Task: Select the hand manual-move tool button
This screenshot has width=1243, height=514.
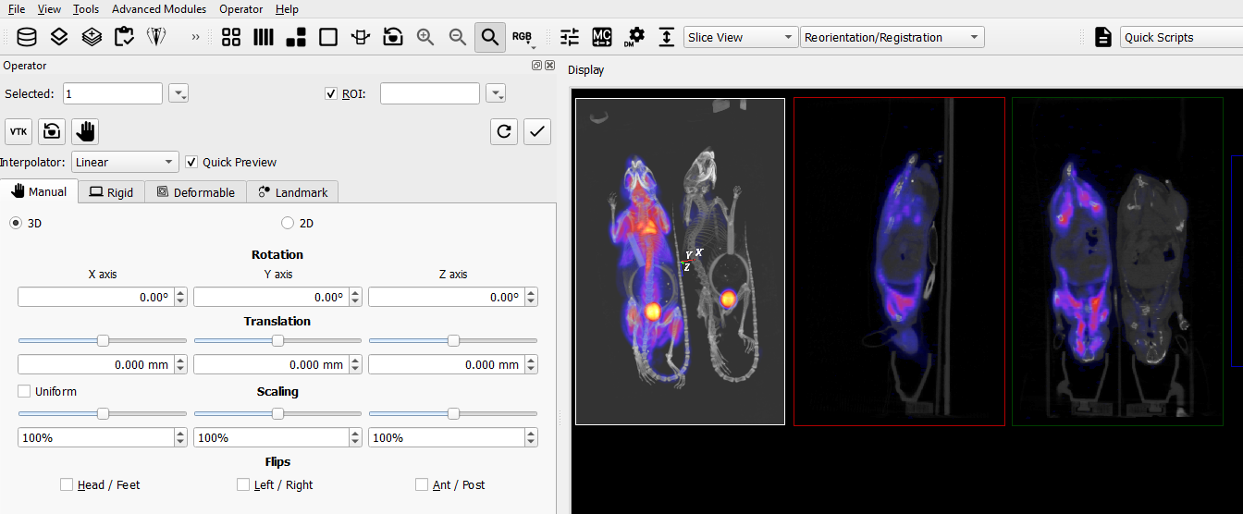Action: [85, 131]
